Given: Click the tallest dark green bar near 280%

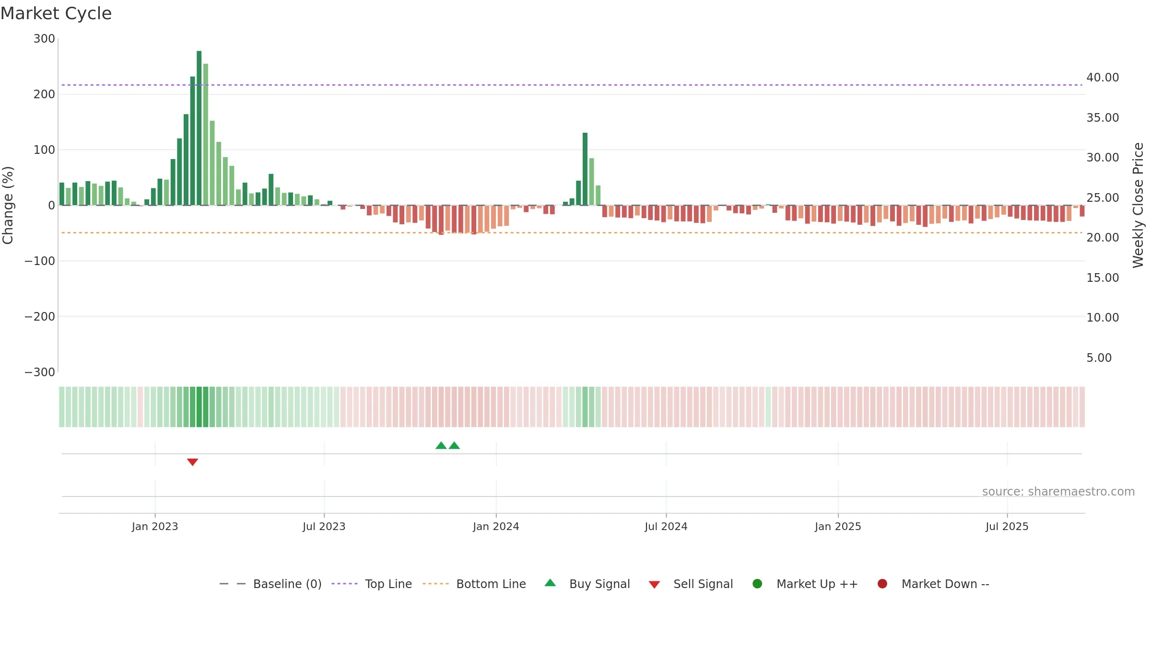Looking at the screenshot, I should (x=199, y=128).
